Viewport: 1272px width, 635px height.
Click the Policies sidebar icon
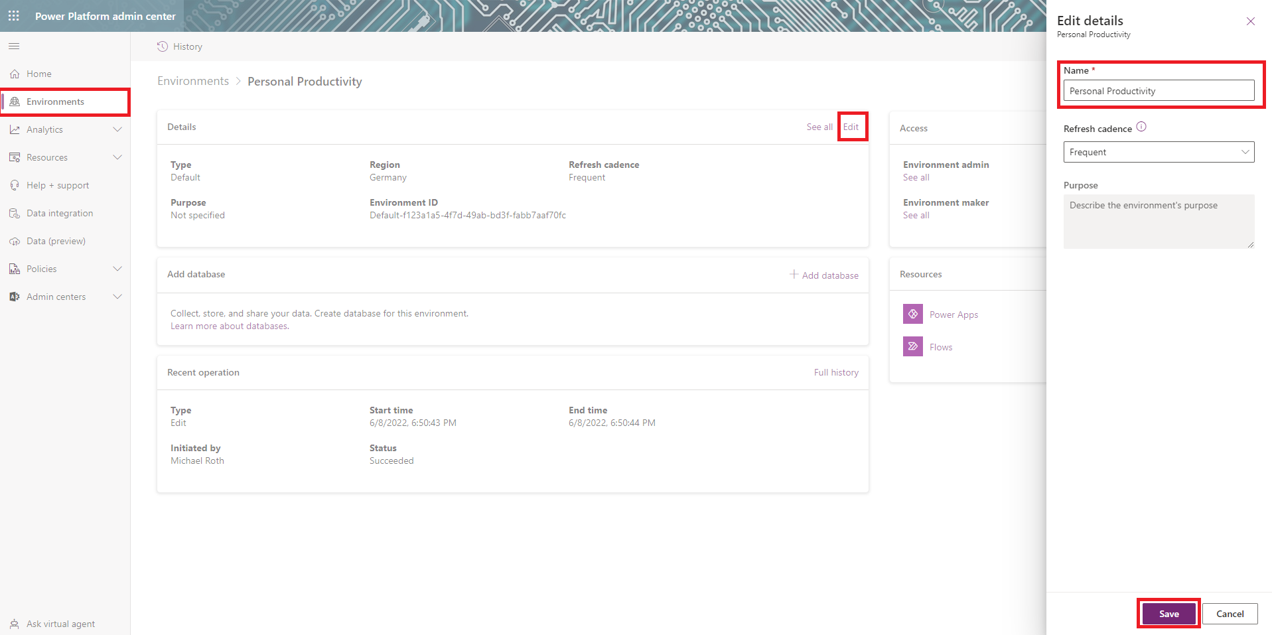click(x=15, y=269)
